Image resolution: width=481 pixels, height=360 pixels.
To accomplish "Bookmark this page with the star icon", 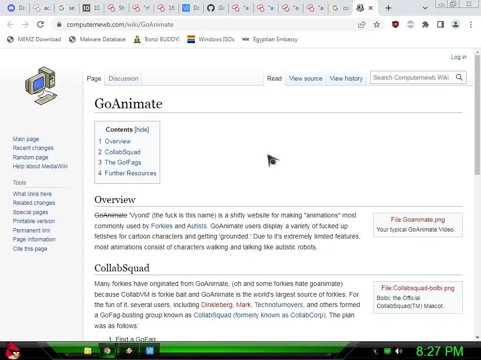I will pos(377,24).
